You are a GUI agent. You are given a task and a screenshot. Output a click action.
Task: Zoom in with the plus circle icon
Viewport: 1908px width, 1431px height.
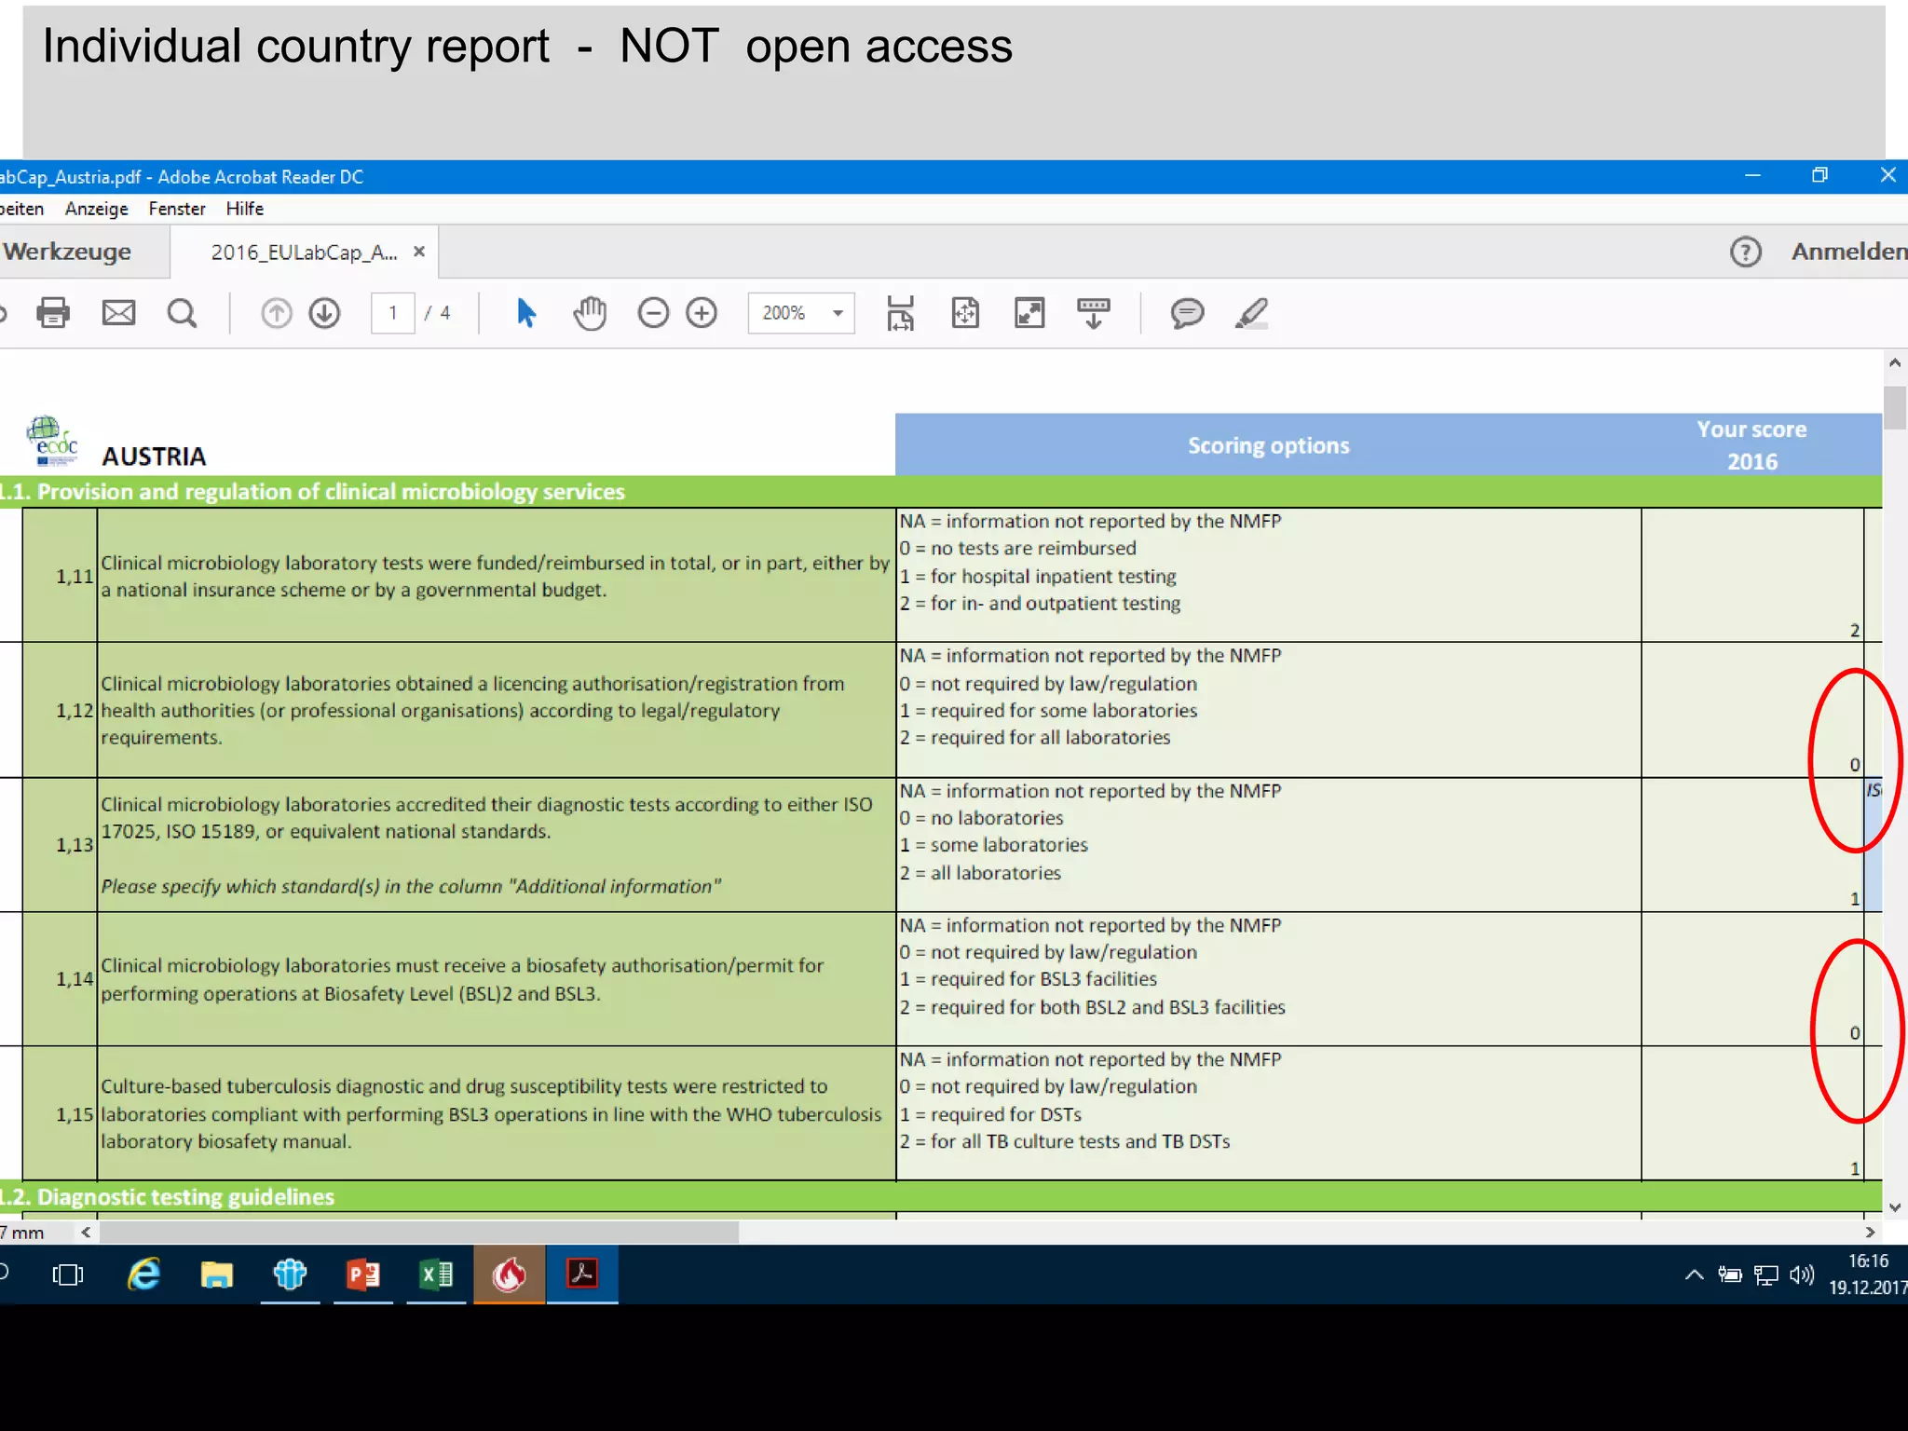coord(702,313)
